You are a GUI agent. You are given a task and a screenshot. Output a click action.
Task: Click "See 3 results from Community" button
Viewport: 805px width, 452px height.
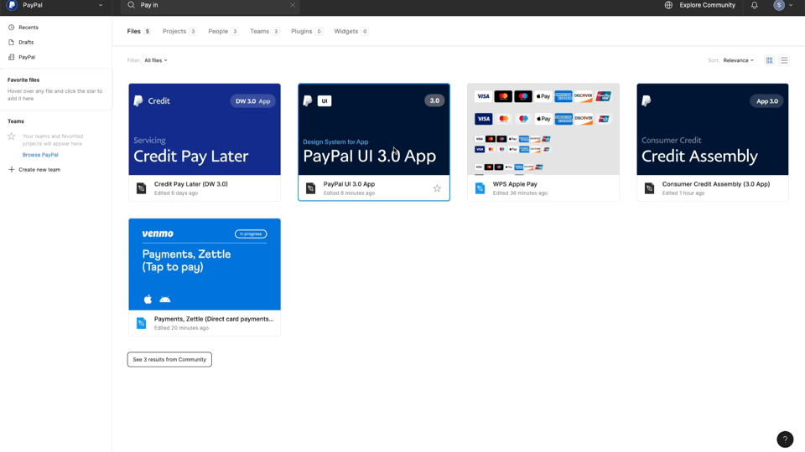(x=169, y=359)
